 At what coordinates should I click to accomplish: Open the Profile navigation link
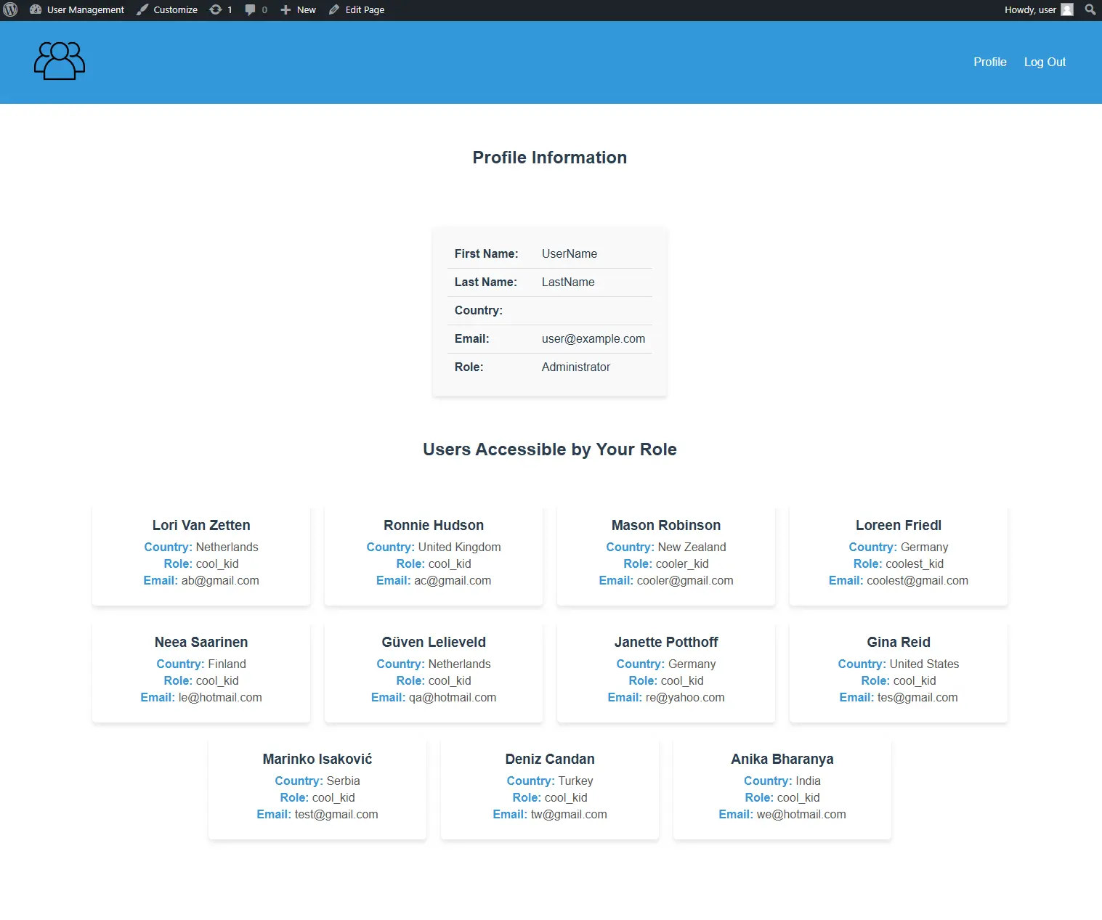pos(989,62)
